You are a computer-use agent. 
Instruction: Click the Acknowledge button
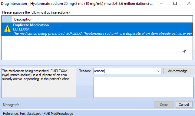point(178,71)
